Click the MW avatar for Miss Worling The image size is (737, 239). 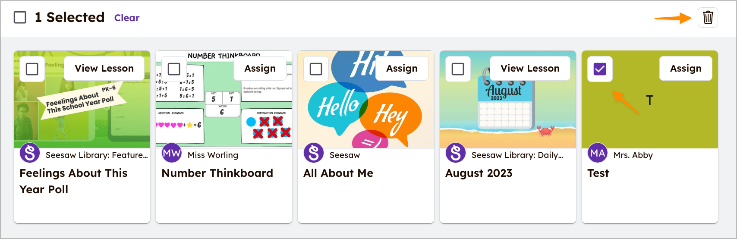click(172, 153)
